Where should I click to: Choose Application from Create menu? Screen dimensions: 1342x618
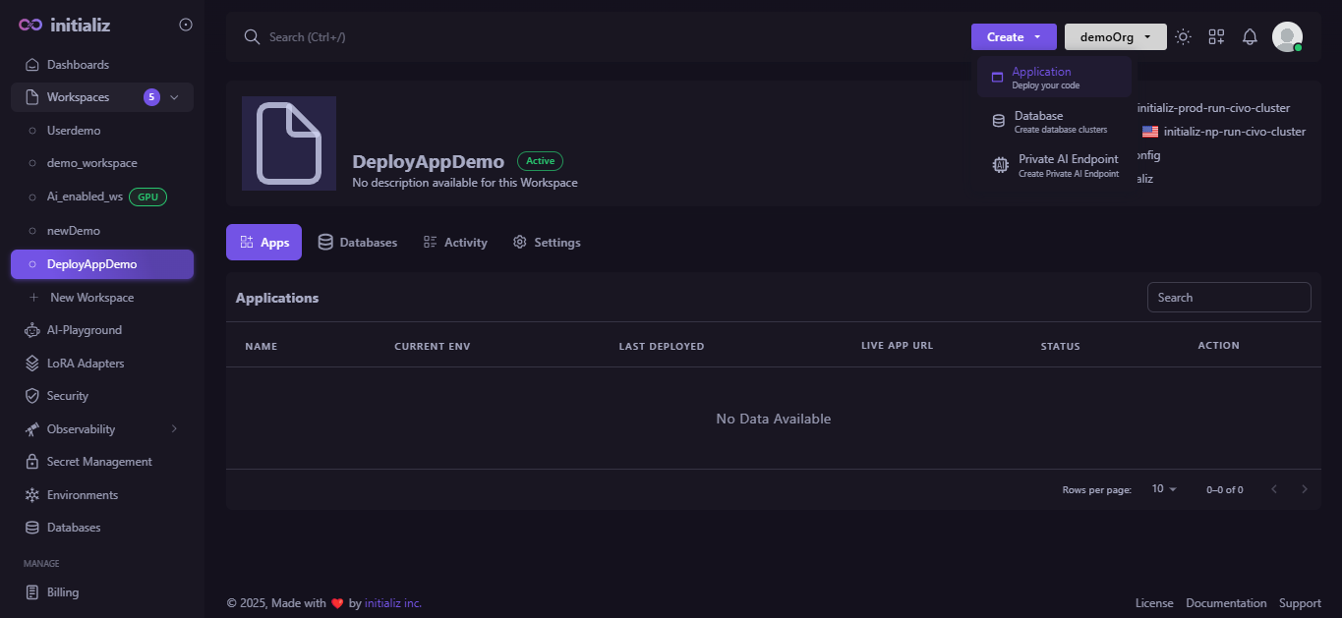(1054, 78)
